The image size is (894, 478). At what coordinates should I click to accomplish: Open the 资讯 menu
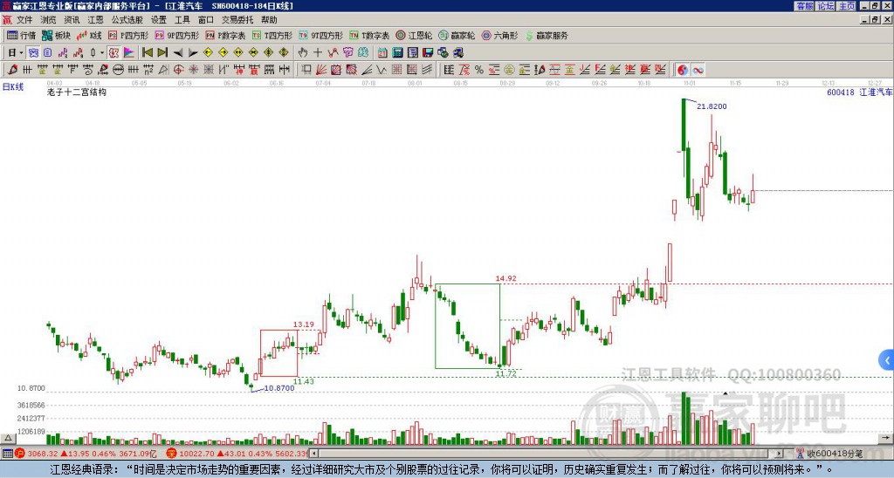tap(72, 20)
